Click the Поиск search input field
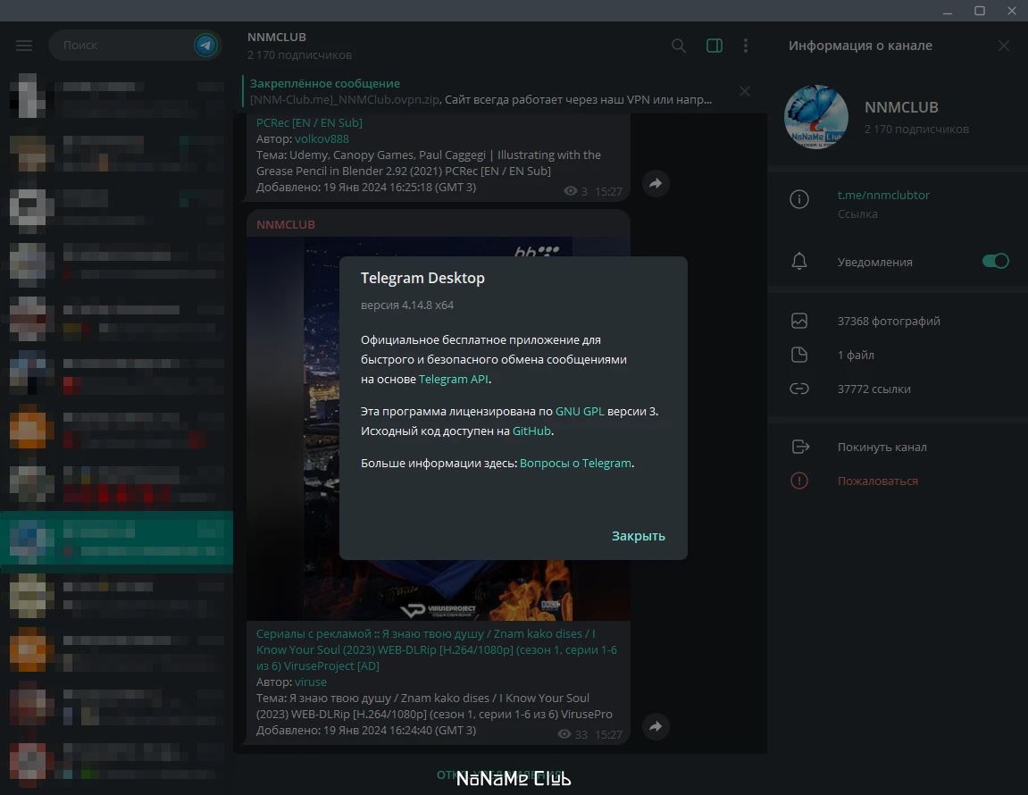Screen dimensions: 1028x795 click(x=121, y=45)
